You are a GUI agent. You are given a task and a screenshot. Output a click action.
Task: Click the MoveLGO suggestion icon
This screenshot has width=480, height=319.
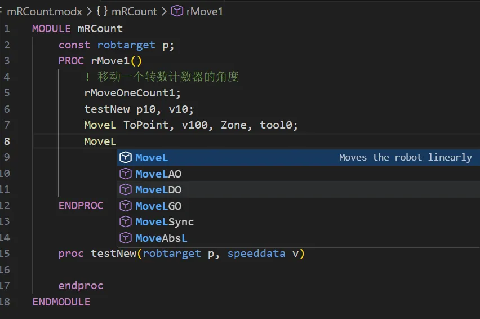(126, 206)
